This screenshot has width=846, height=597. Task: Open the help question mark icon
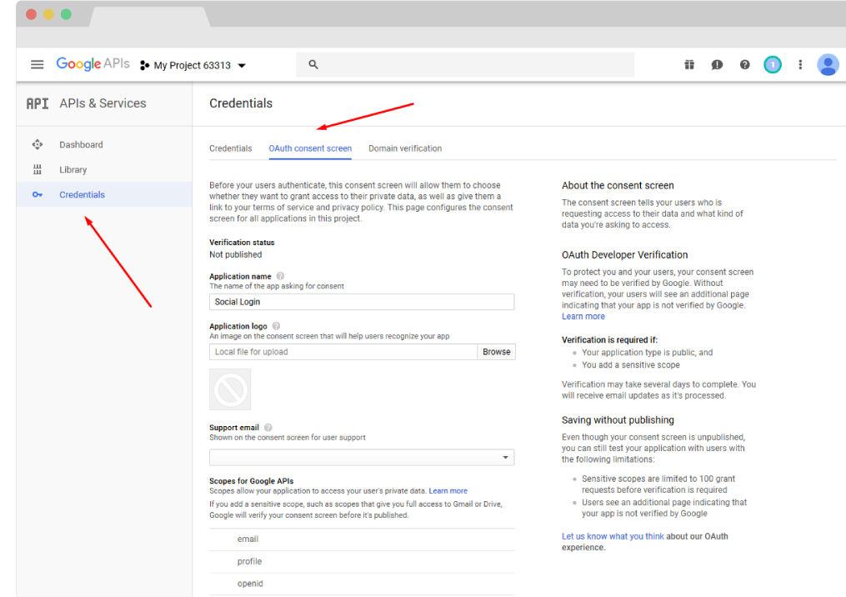744,65
